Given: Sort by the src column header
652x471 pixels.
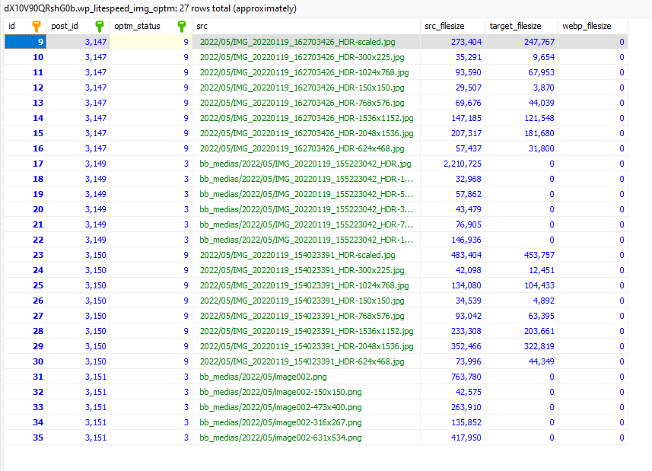Looking at the screenshot, I should coord(306,26).
